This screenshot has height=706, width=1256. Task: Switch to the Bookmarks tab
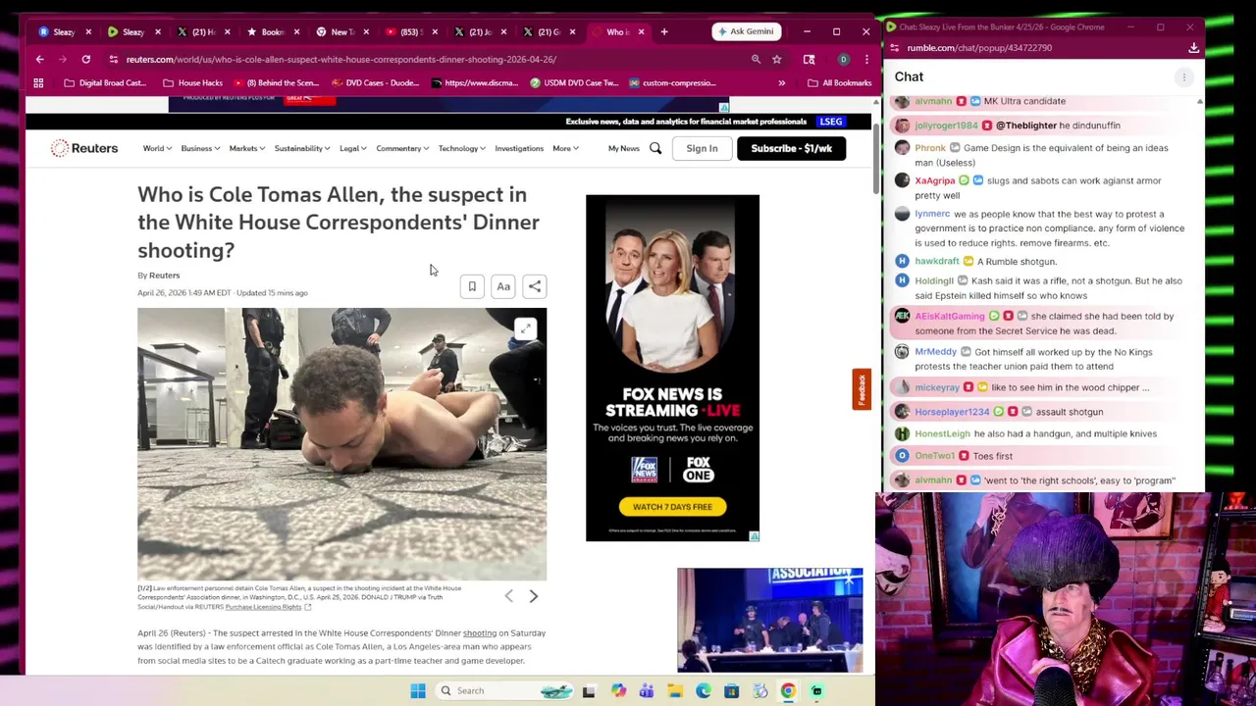pyautogui.click(x=273, y=31)
